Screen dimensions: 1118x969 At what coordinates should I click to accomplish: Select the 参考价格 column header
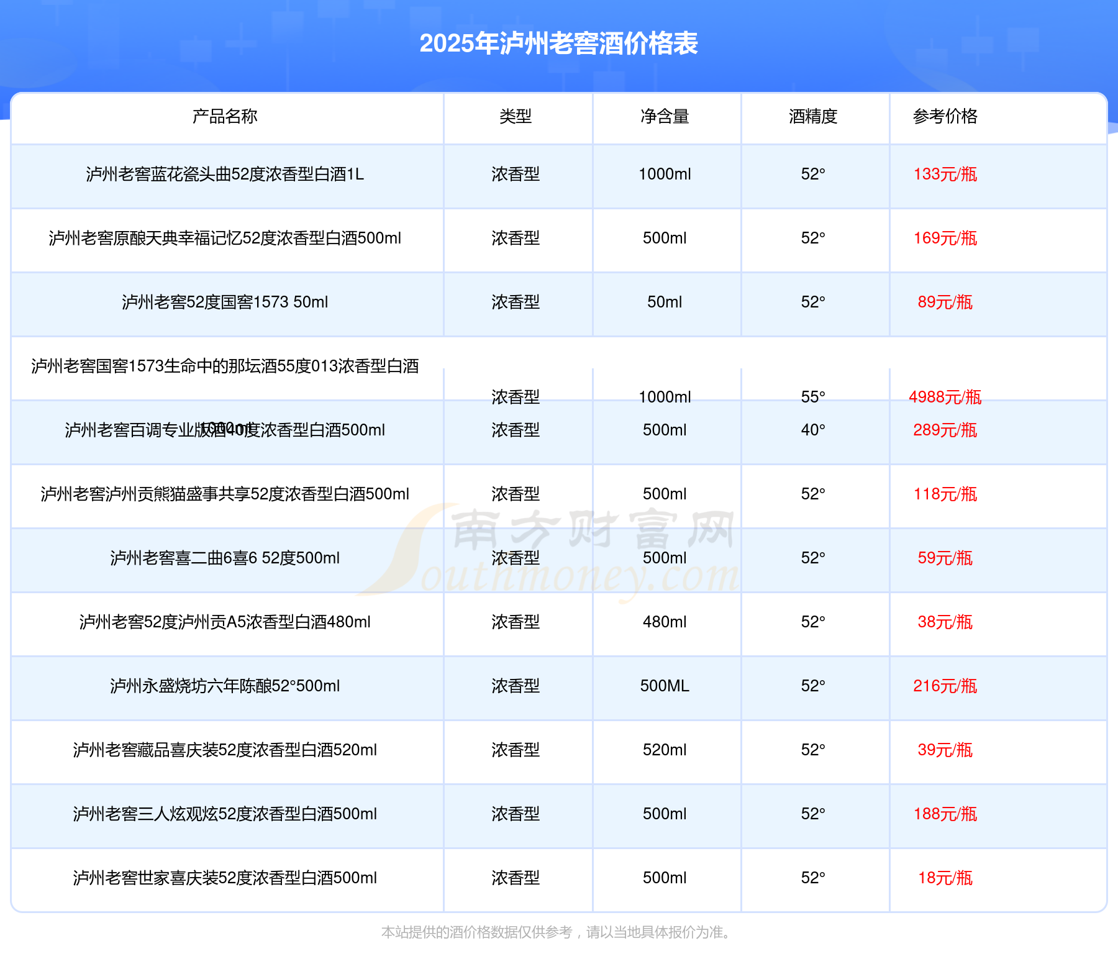pos(945,116)
